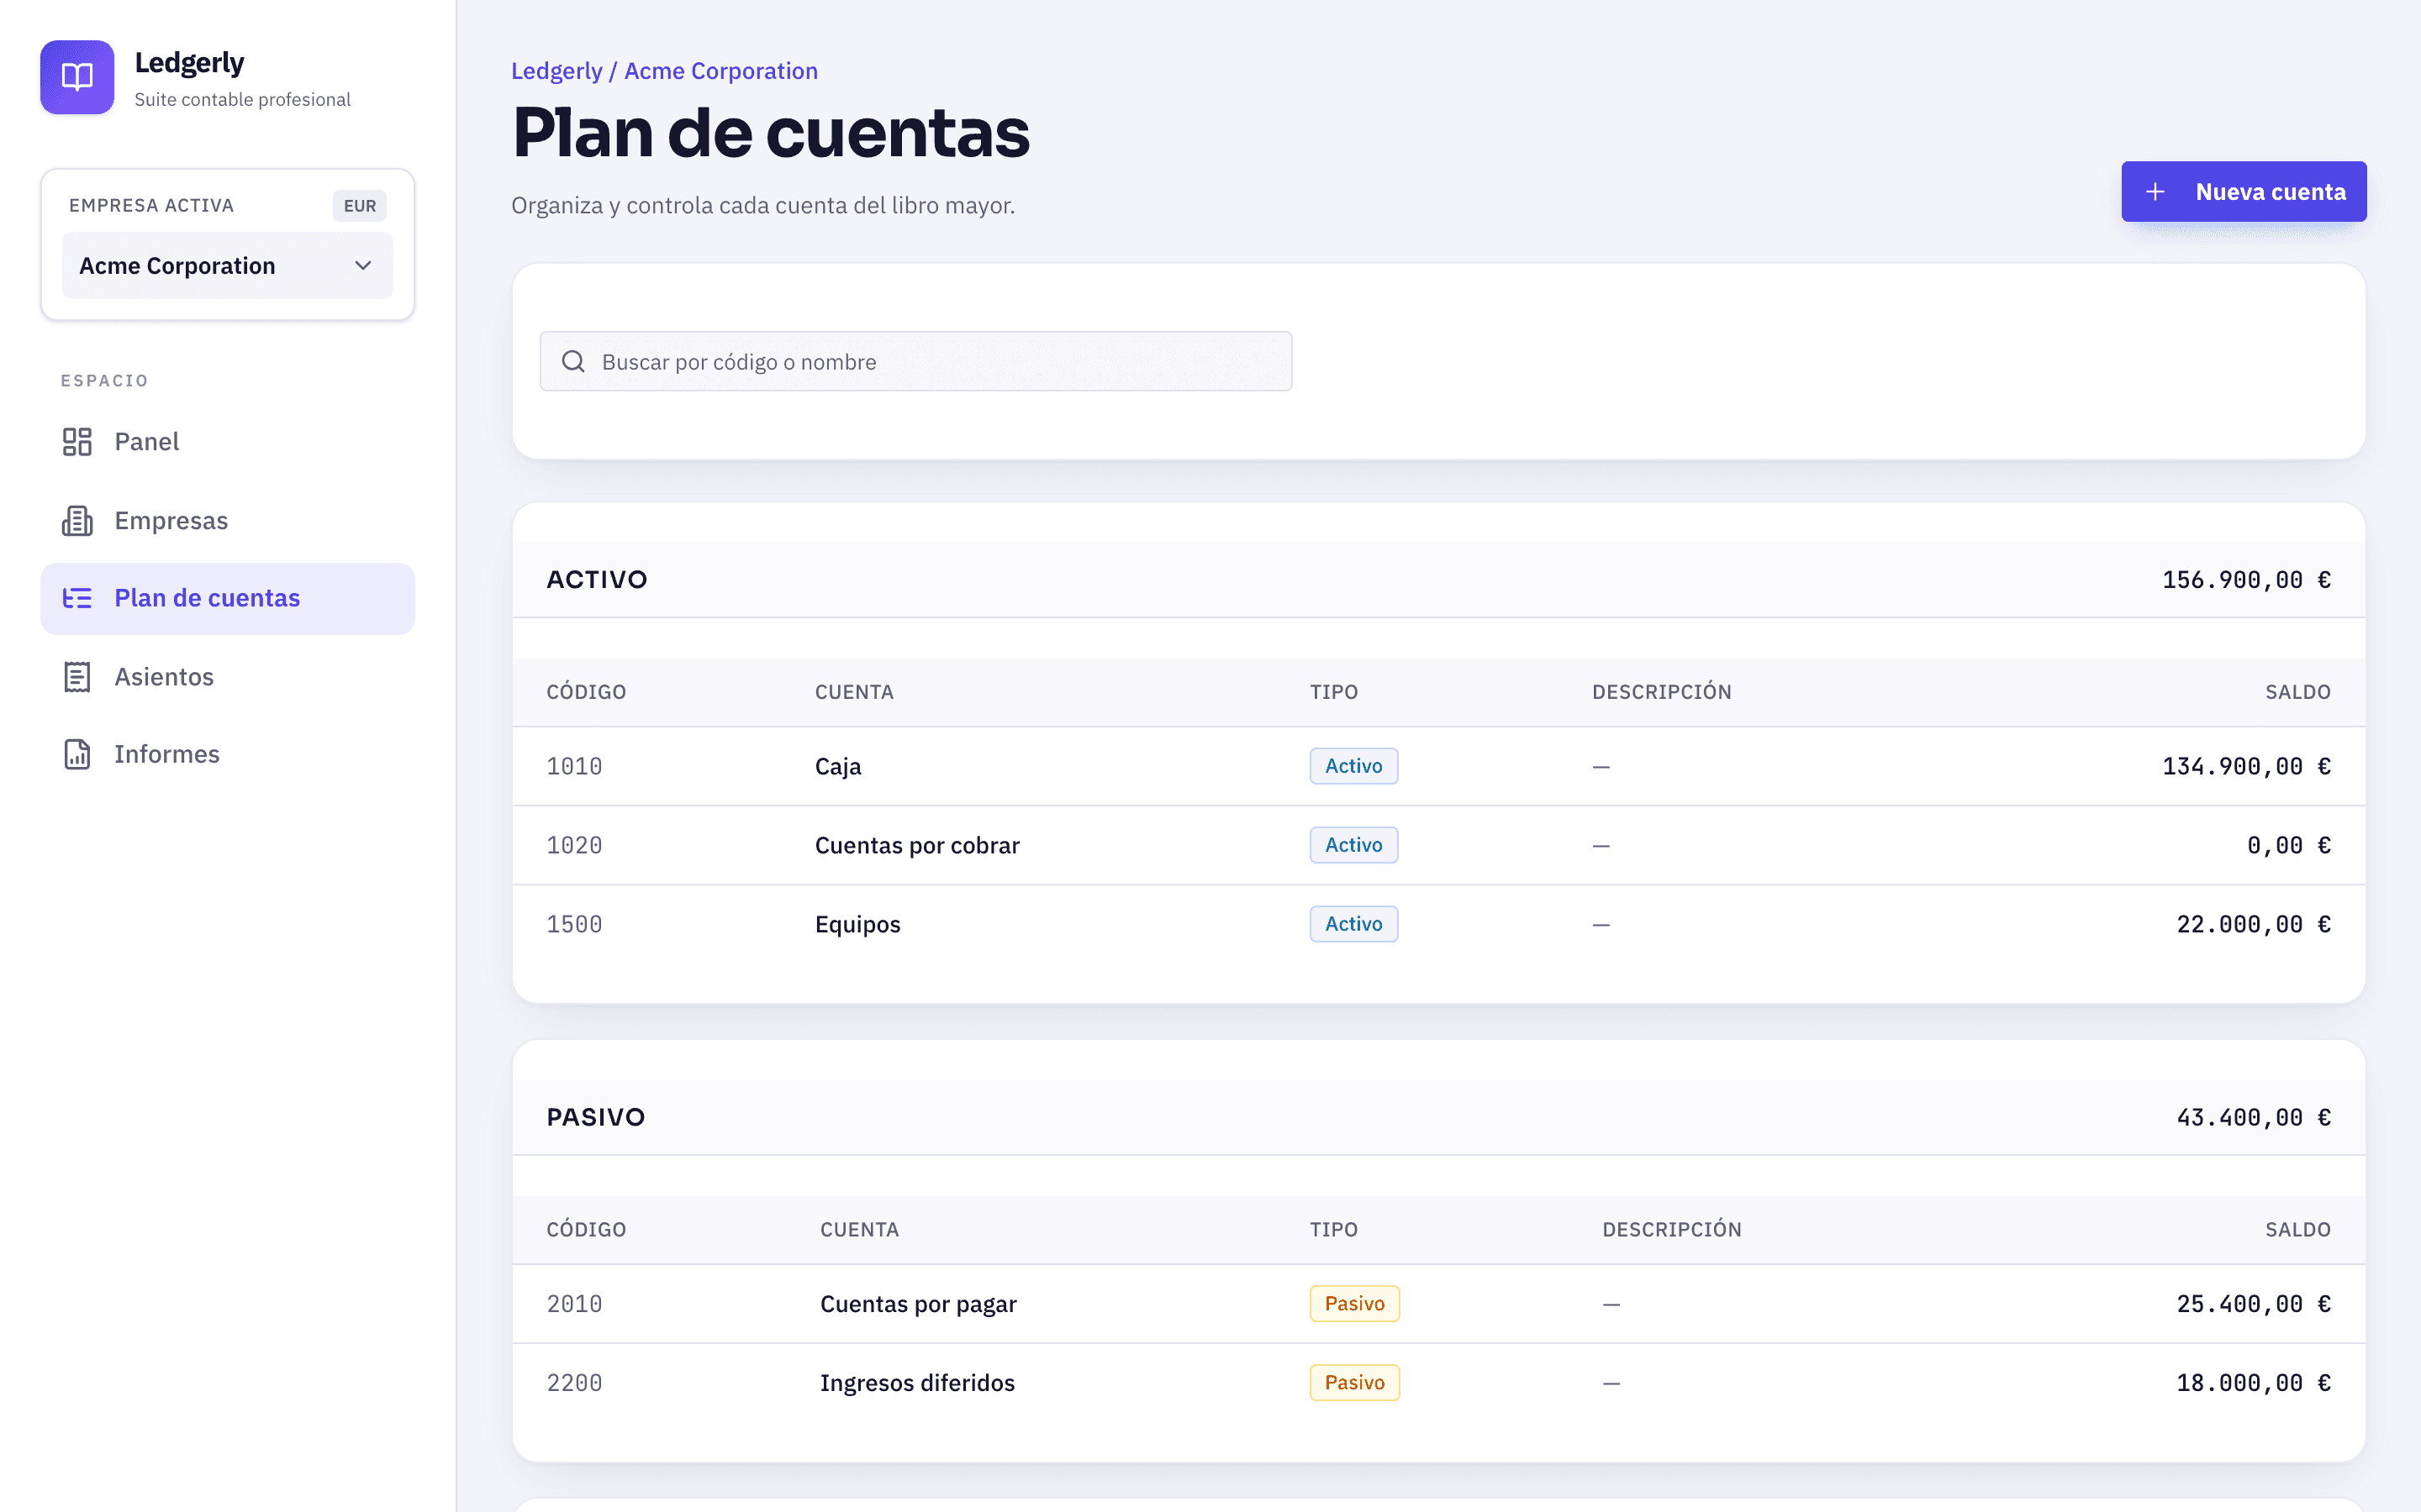Click the Informes report file icon

click(x=77, y=754)
